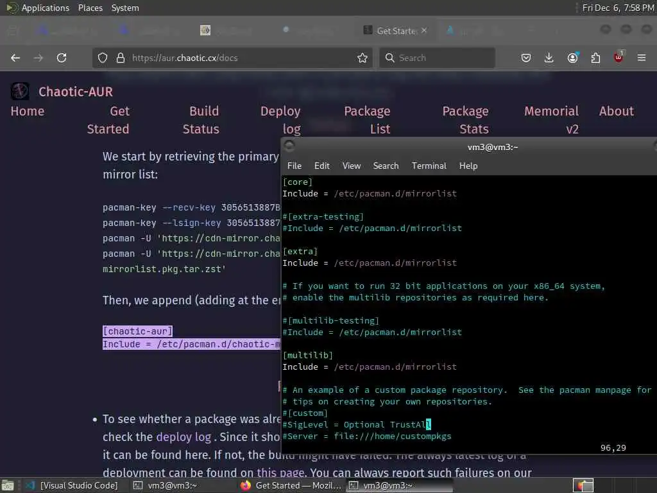Viewport: 657px width, 493px height.
Task: Click the browser forward arrow
Action: coord(38,58)
